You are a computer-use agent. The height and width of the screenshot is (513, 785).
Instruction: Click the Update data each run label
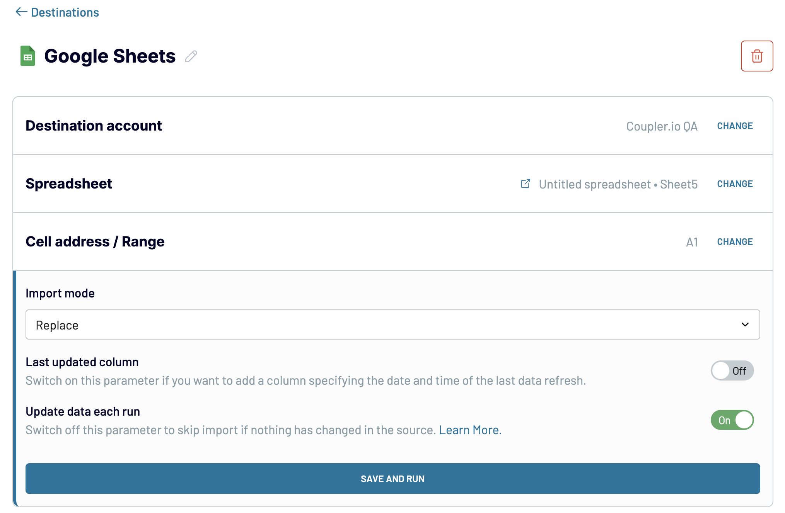point(83,411)
